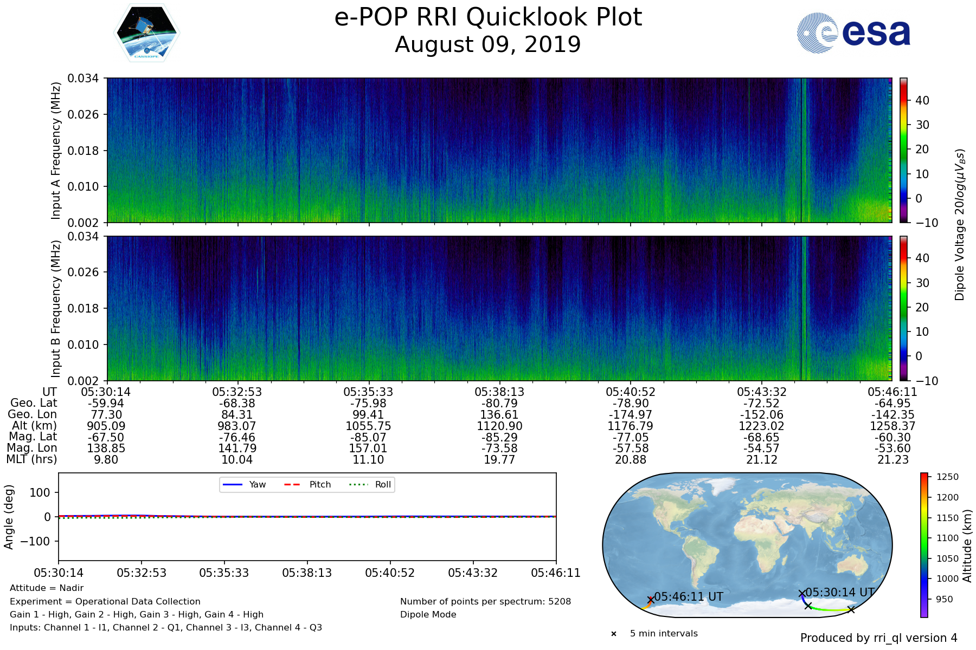Viewport: 976px width, 650px height.
Task: Click the 05:43:32 tick on attitude plot
Action: [473, 573]
